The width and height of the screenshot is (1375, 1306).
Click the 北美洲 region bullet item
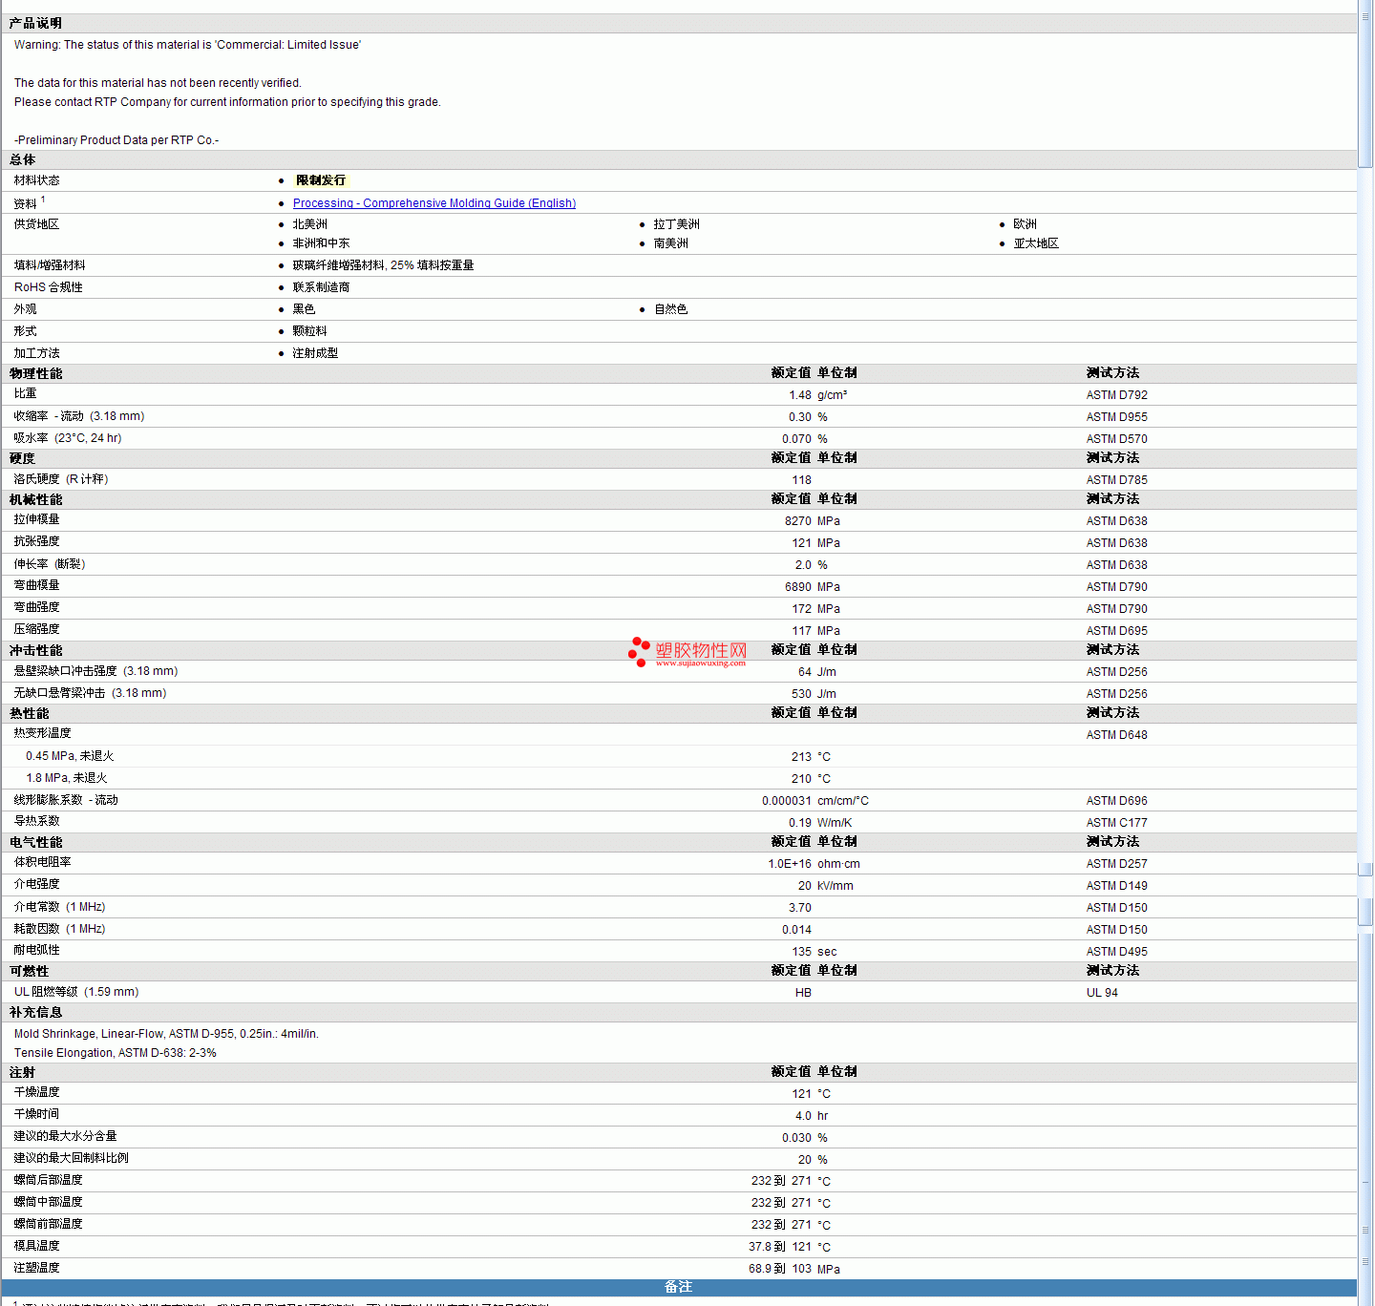point(309,224)
